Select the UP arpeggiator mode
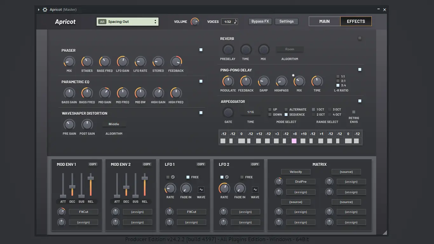The height and width of the screenshot is (244, 434). coord(270,110)
